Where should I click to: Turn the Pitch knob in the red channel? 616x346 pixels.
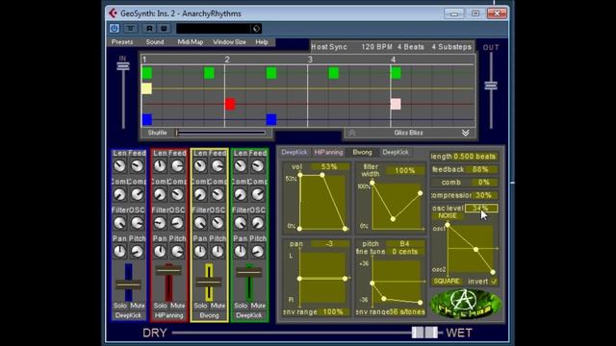point(177,252)
